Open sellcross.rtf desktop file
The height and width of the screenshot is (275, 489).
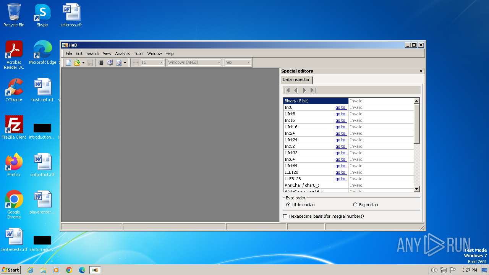[71, 15]
